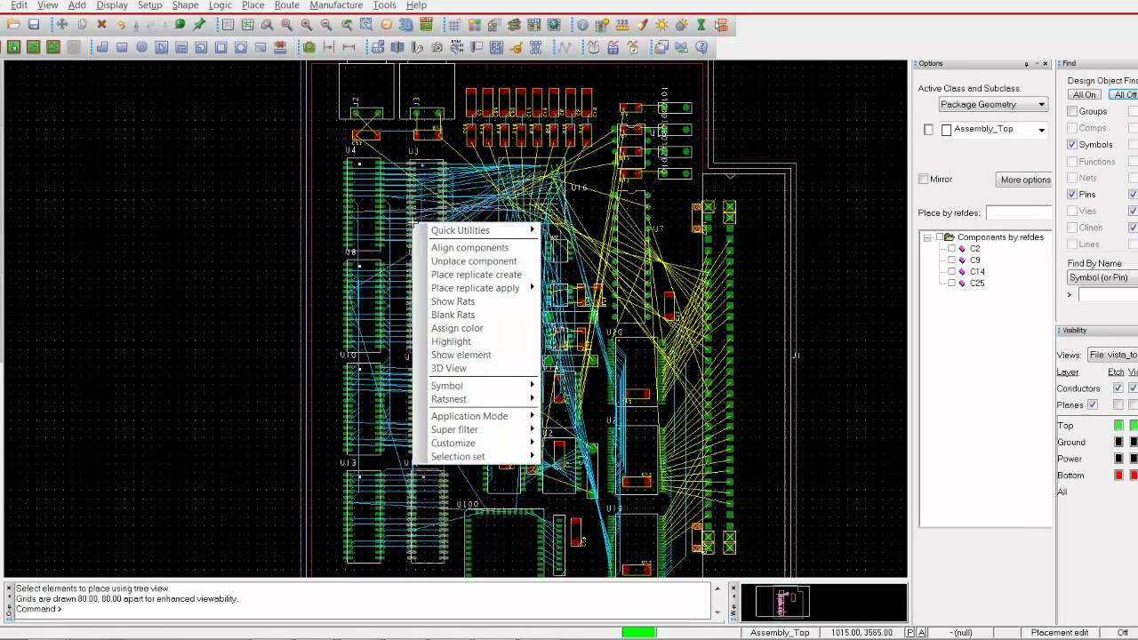The height and width of the screenshot is (640, 1138).
Task: Click the Save floppy-disk icon in toolbar
Action: click(34, 25)
